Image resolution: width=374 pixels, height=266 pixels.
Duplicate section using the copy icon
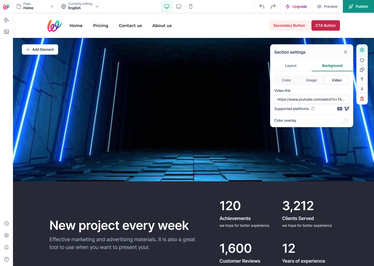(362, 70)
